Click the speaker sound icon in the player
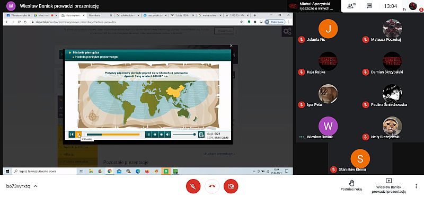Image resolution: width=424 pixels, height=197 pixels. (x=168, y=135)
